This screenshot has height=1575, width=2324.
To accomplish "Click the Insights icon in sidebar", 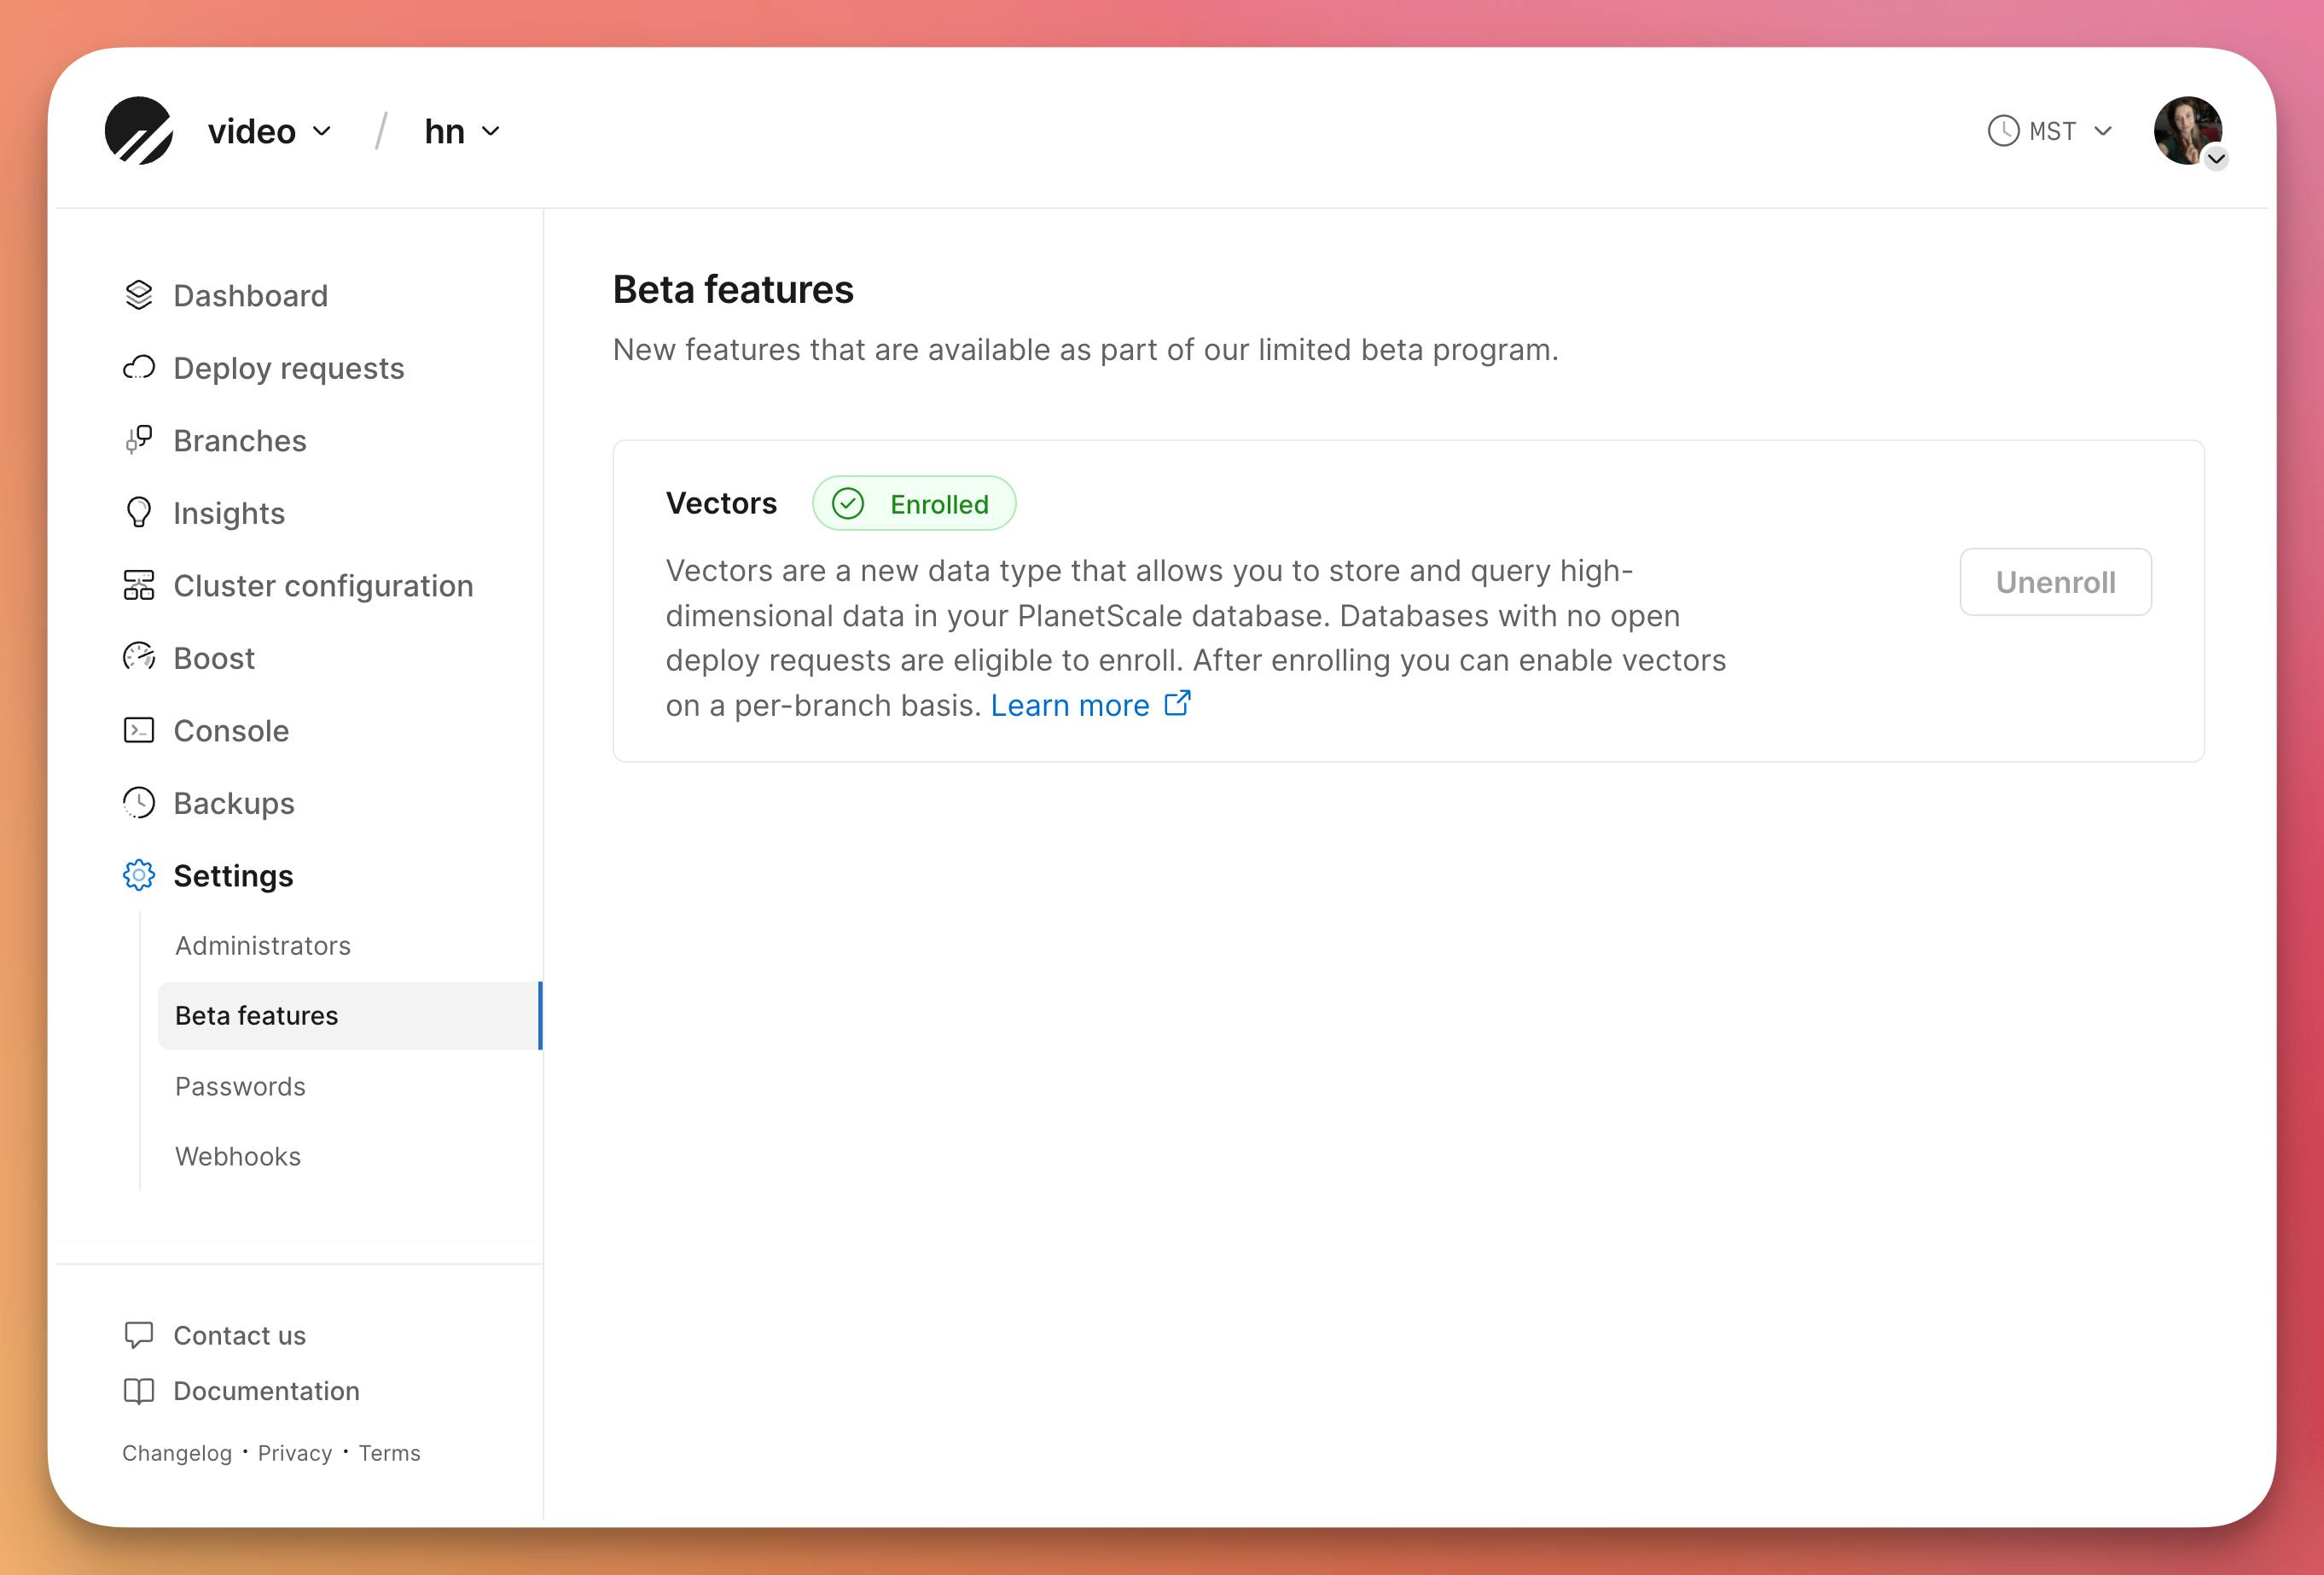I will pos(137,512).
